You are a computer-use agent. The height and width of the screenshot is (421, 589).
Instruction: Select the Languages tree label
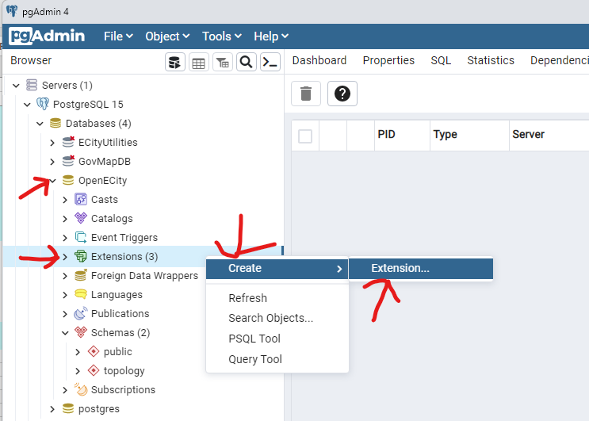117,295
